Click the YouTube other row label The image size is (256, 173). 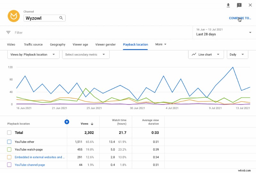point(25,142)
